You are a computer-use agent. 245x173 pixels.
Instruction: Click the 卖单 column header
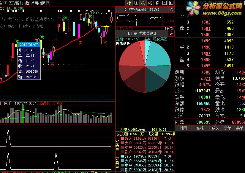(228, 128)
